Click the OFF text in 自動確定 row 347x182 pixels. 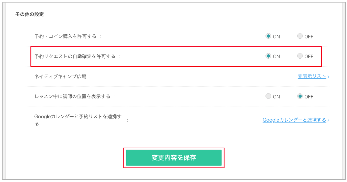pyautogui.click(x=309, y=57)
